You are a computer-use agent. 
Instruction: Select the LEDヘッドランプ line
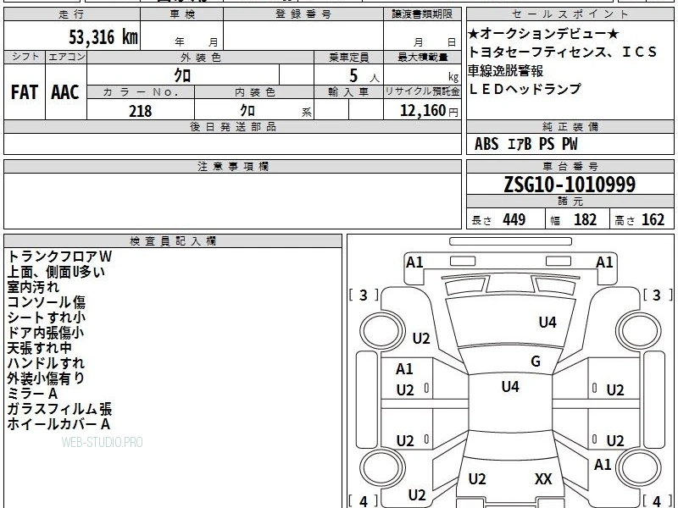click(525, 89)
